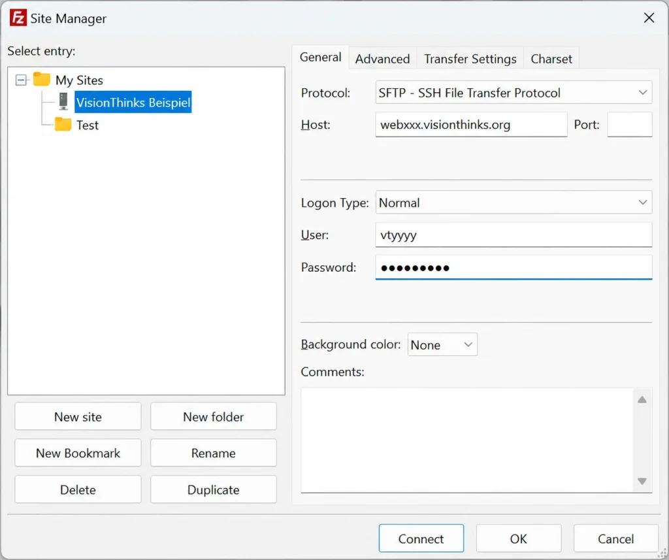Screen dimensions: 669x560
Task: Click the Comments scrollbar up arrow
Action: pos(642,399)
